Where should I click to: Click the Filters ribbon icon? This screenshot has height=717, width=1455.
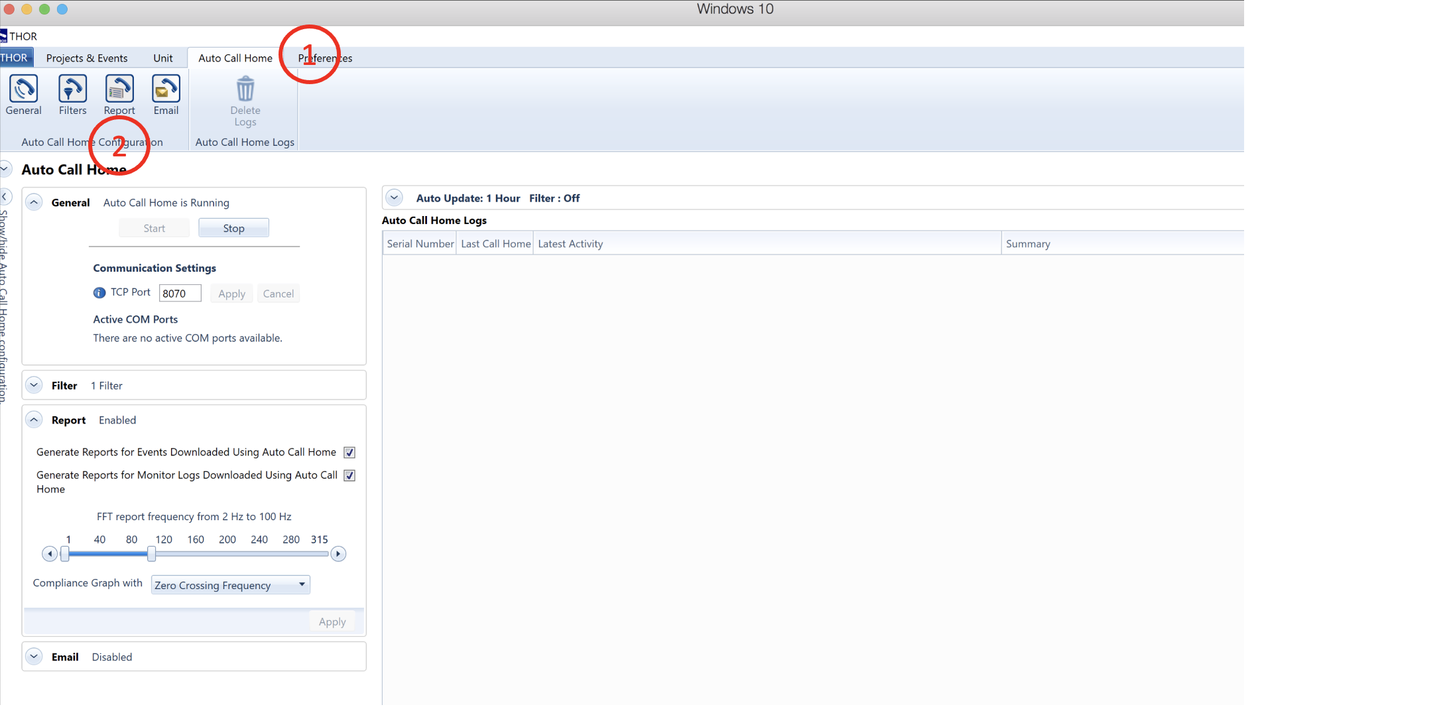coord(72,89)
